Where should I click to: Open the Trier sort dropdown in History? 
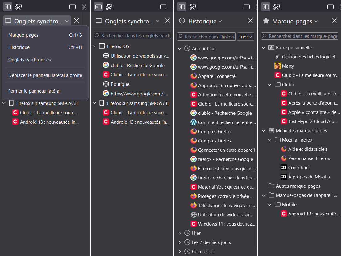click(246, 37)
